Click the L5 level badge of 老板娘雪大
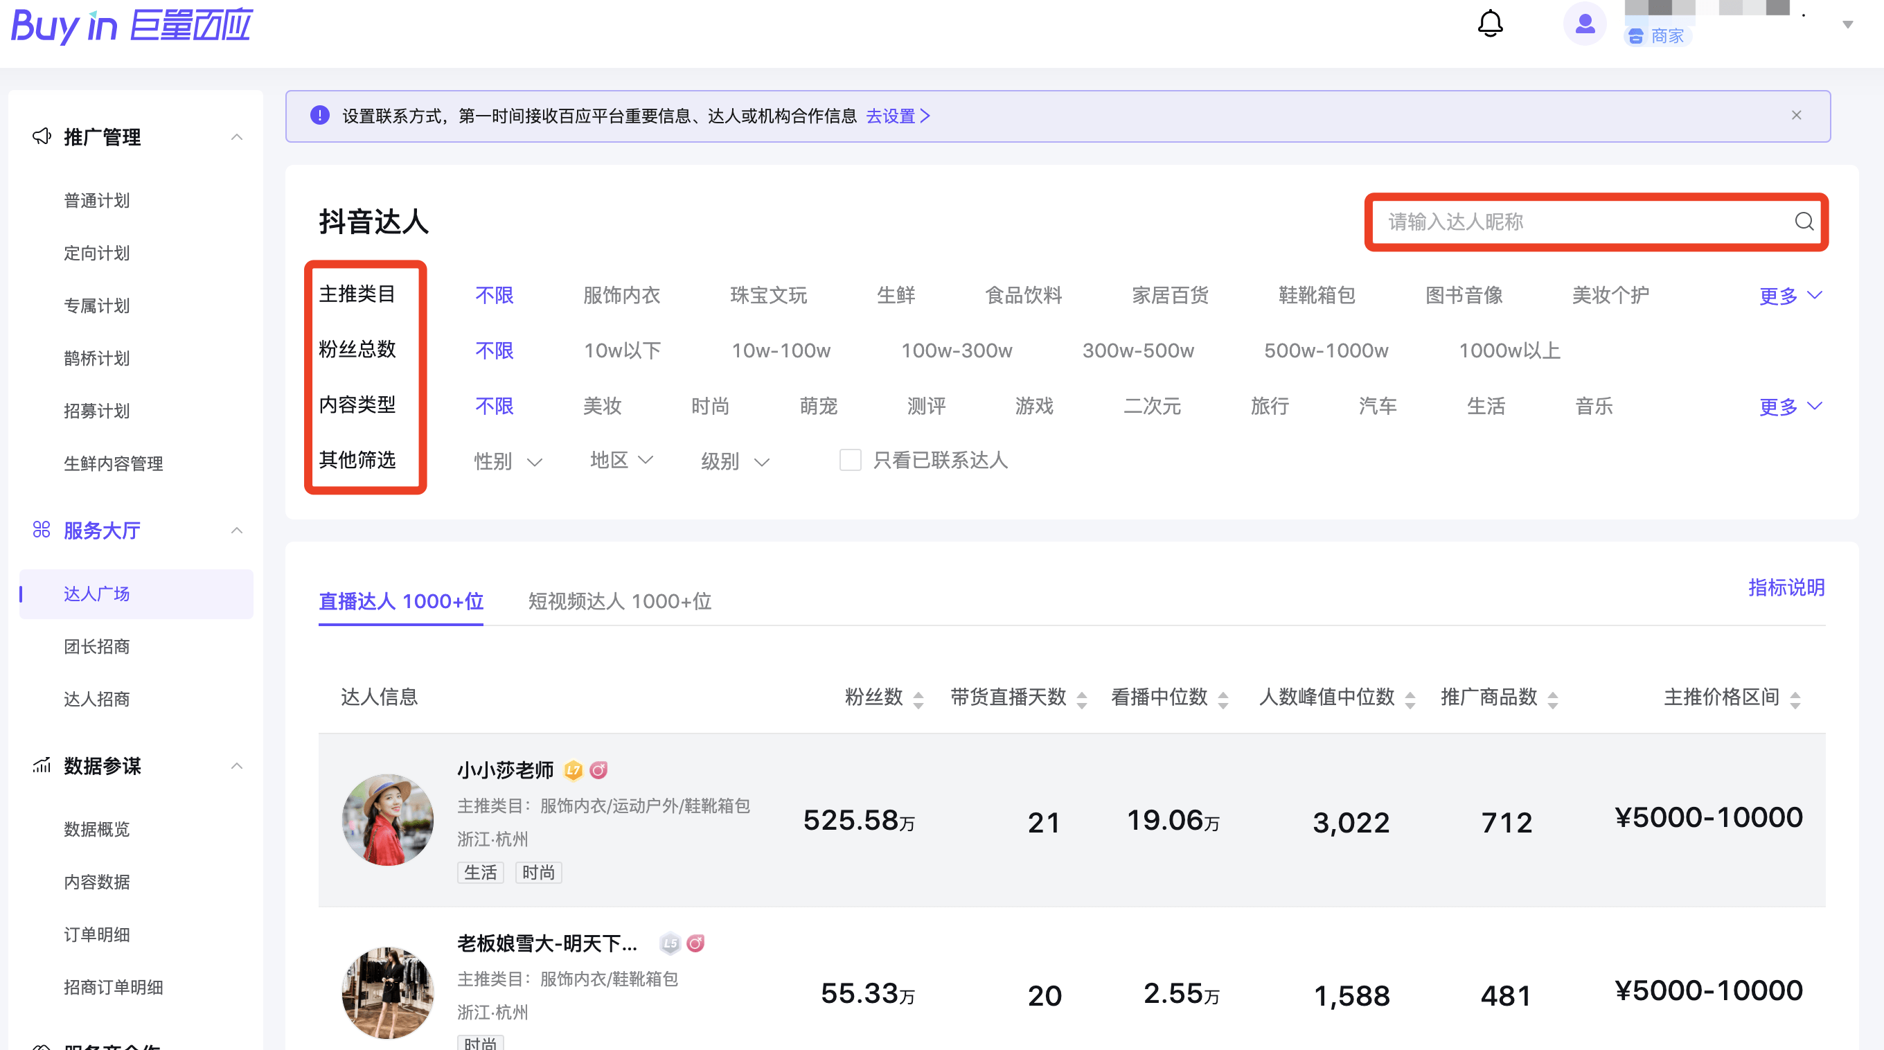 tap(670, 943)
